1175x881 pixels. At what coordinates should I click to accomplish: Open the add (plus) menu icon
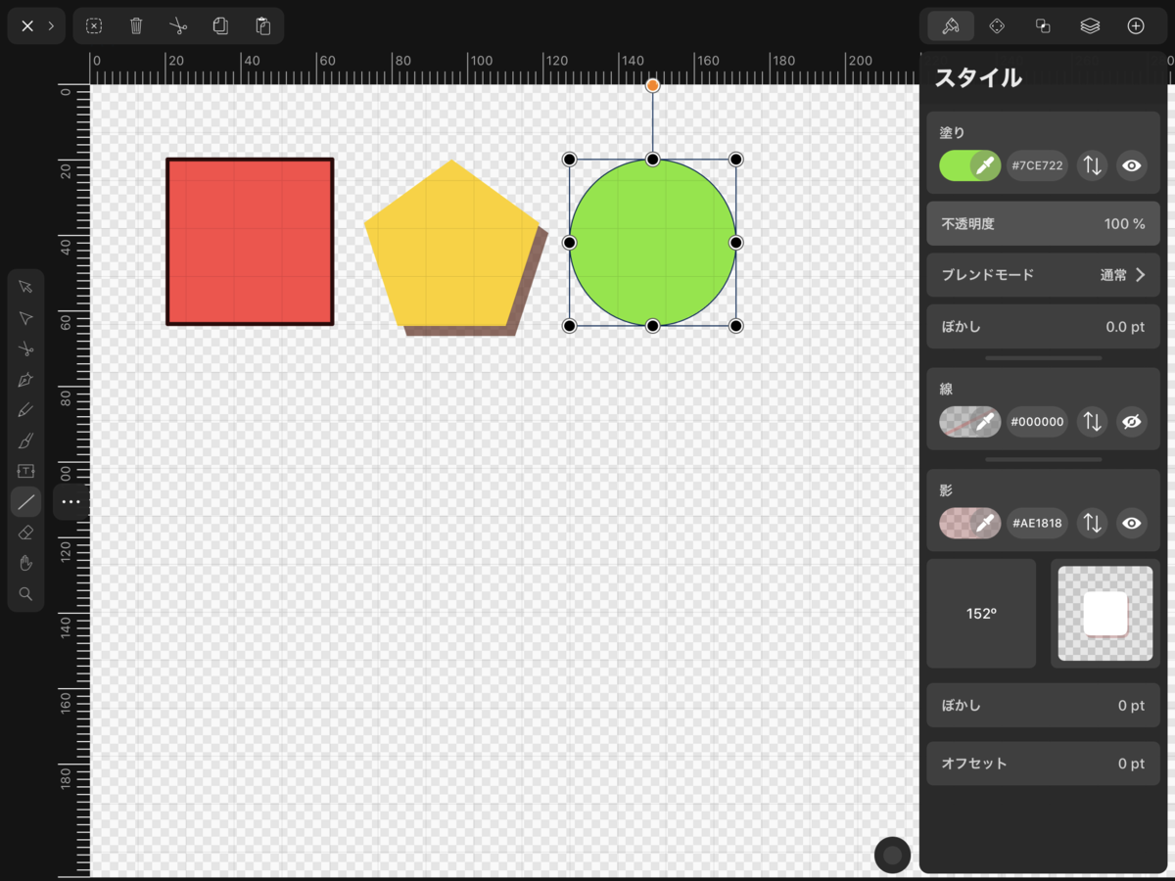pyautogui.click(x=1136, y=26)
